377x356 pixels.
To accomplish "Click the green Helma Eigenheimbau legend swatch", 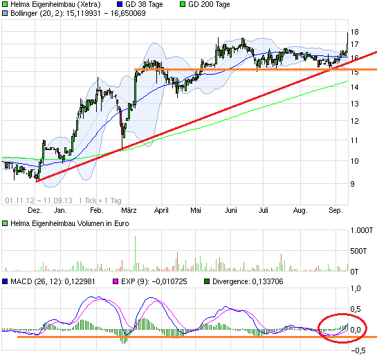I will tap(5, 4).
